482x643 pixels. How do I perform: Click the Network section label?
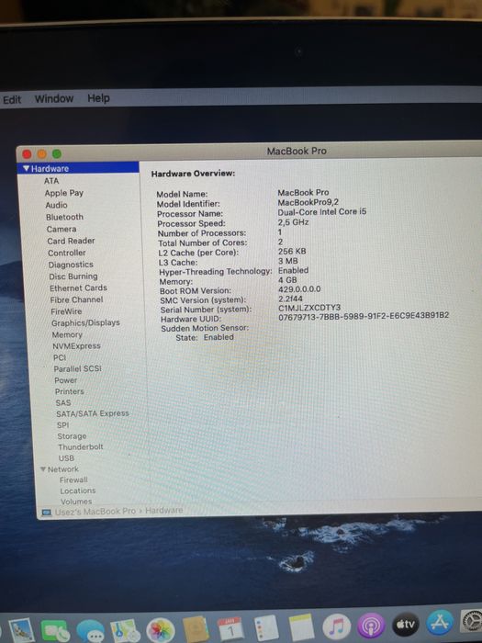[x=63, y=469]
